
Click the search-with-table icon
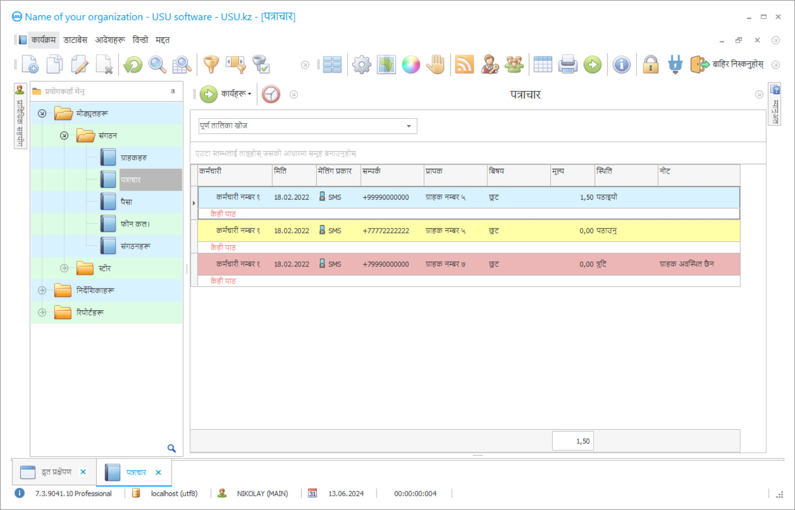pyautogui.click(x=182, y=64)
